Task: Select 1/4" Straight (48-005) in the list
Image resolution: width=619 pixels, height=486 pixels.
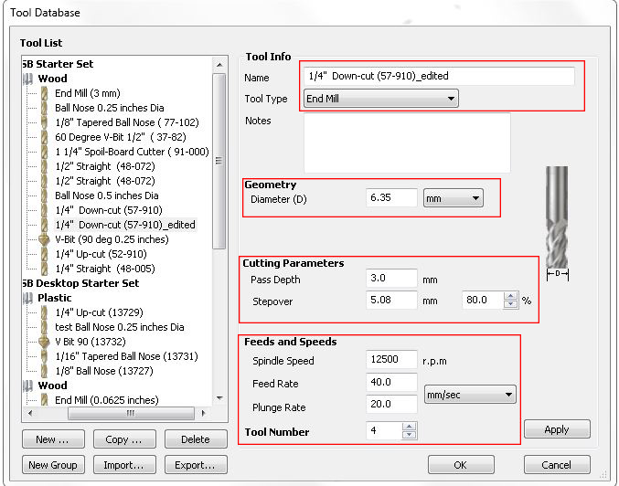Action: coord(105,269)
